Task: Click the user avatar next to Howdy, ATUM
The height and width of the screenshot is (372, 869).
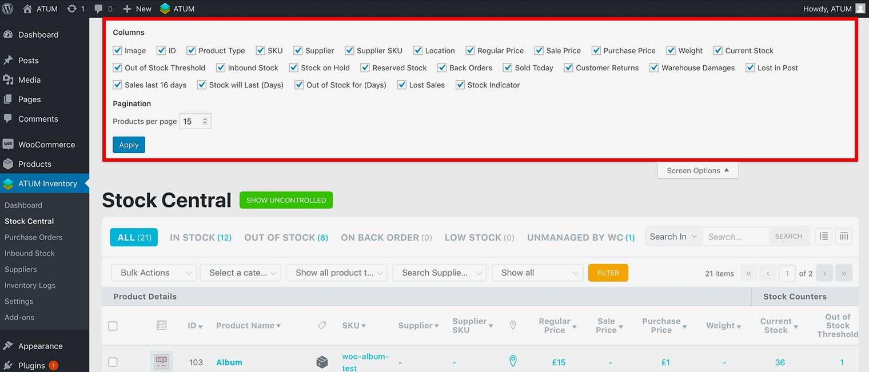Action: pyautogui.click(x=860, y=9)
